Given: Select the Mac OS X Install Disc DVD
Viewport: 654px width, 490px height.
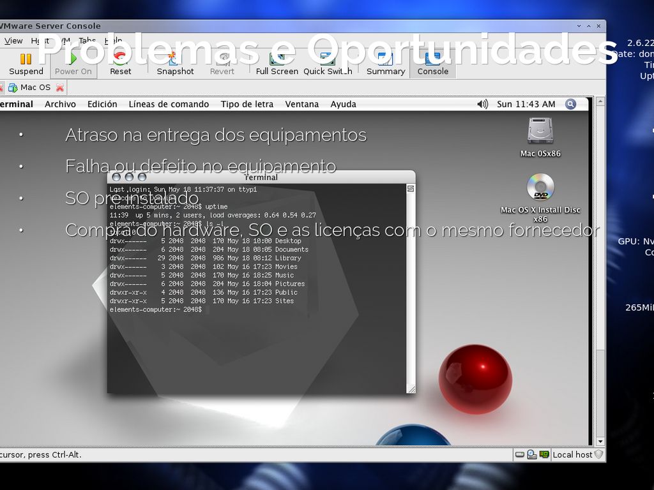Looking at the screenshot, I should 540,188.
